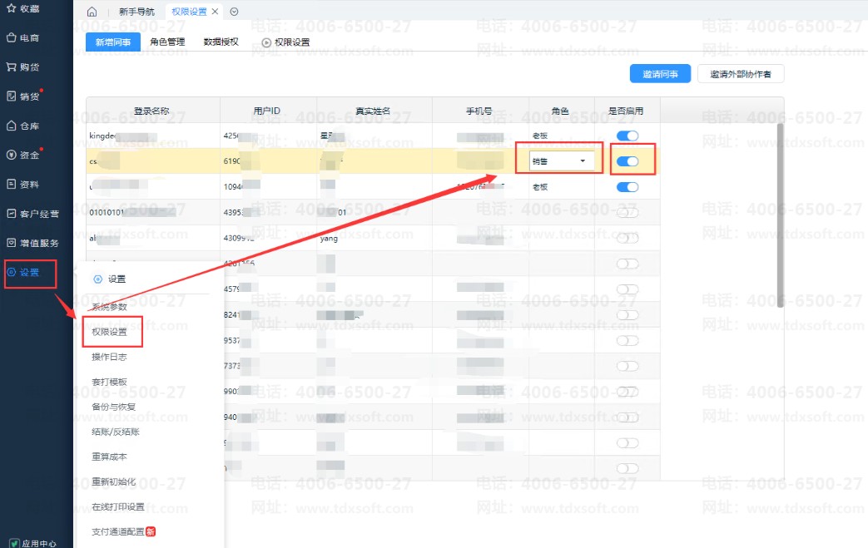Switch to the 角色管理 tab
Screen dimensions: 868x548
pyautogui.click(x=167, y=42)
